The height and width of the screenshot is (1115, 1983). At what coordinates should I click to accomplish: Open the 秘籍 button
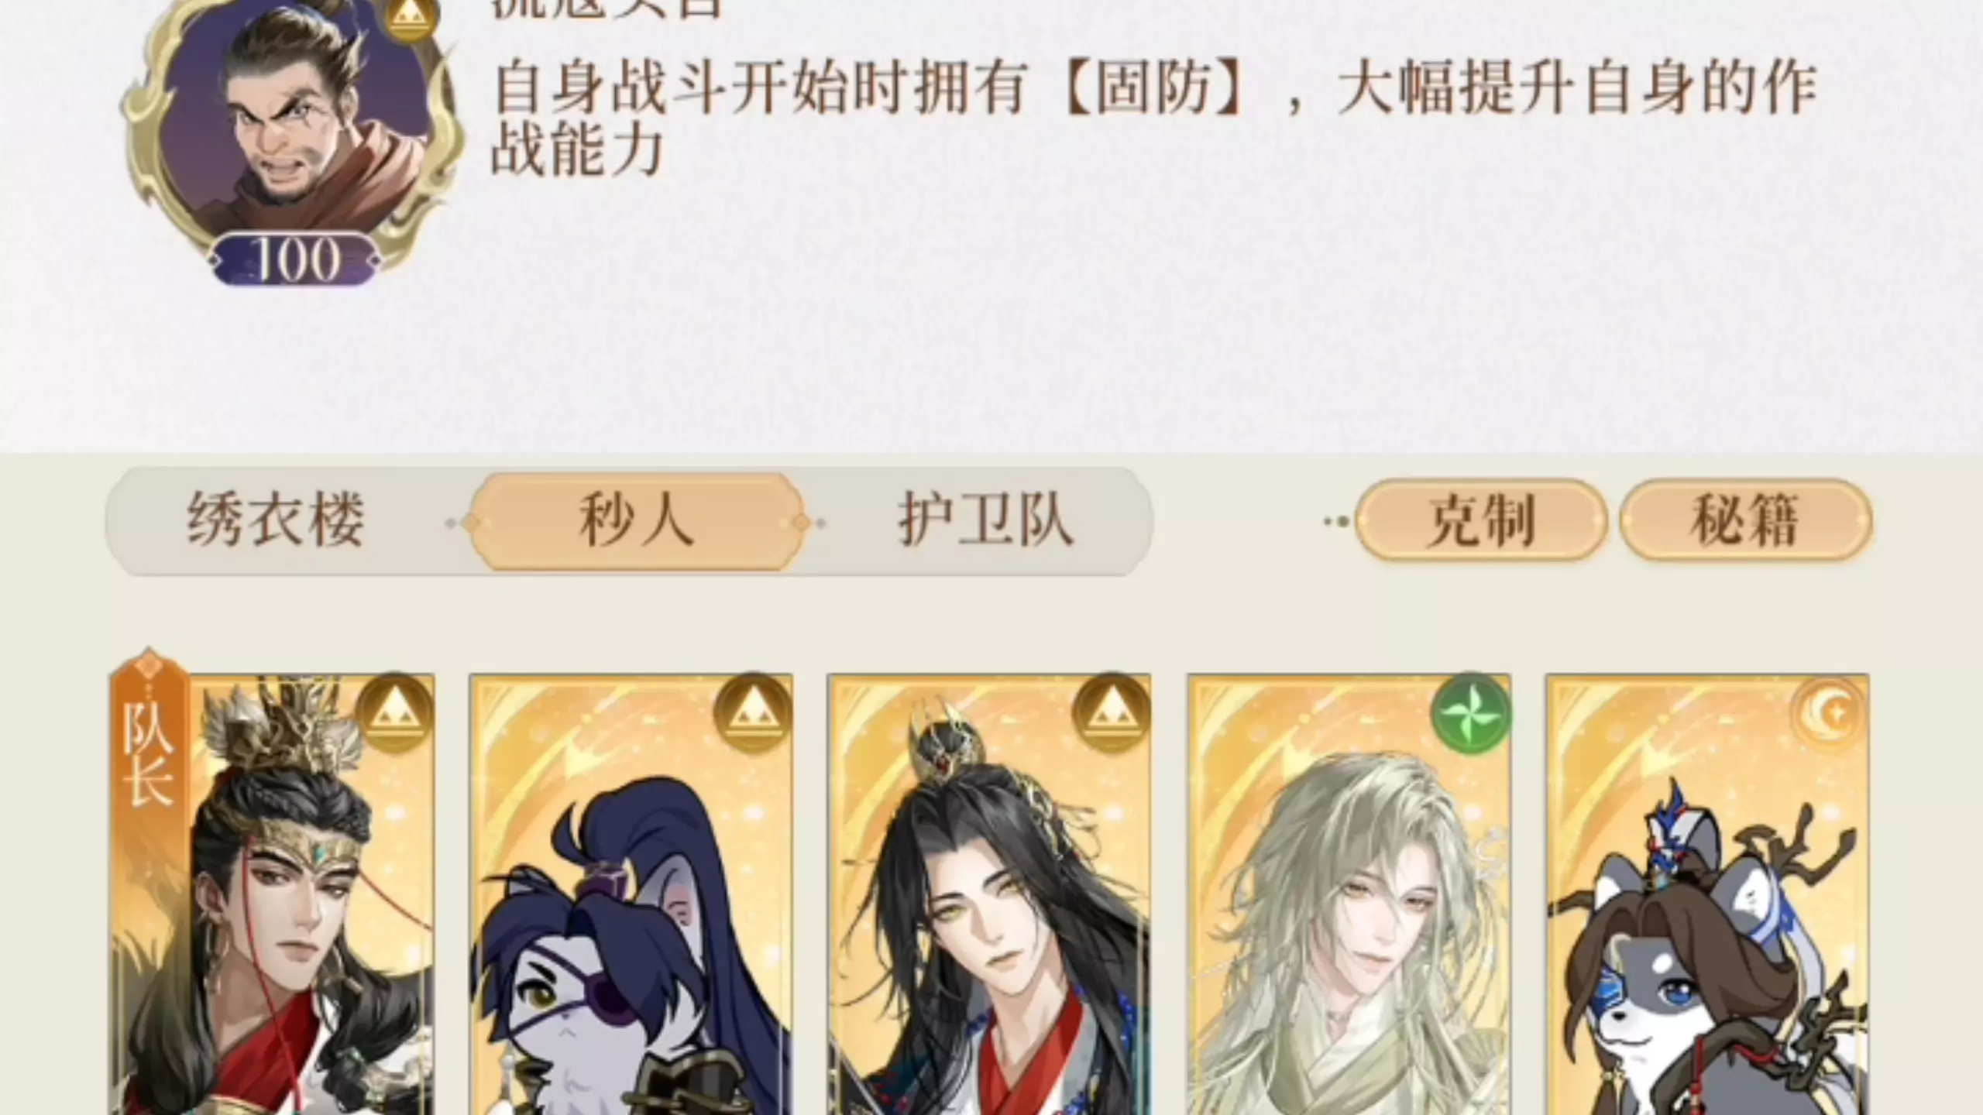(x=1744, y=520)
